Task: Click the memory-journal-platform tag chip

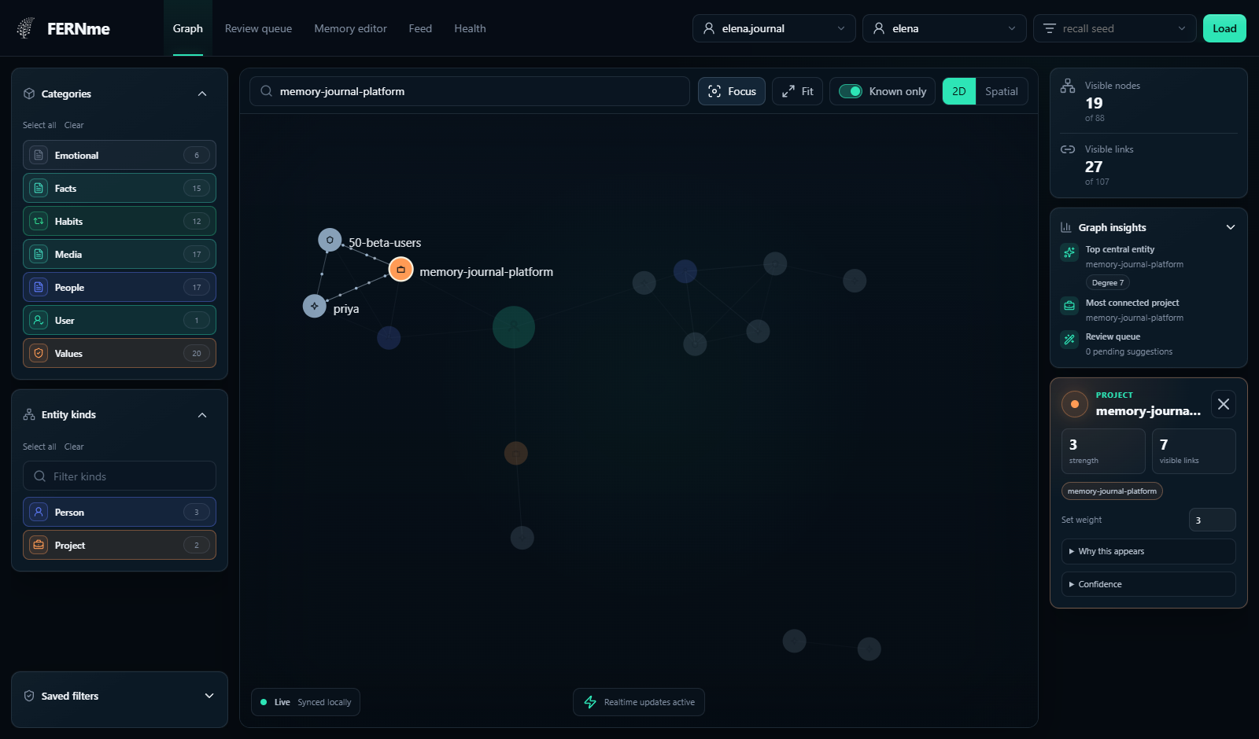Action: 1112,491
